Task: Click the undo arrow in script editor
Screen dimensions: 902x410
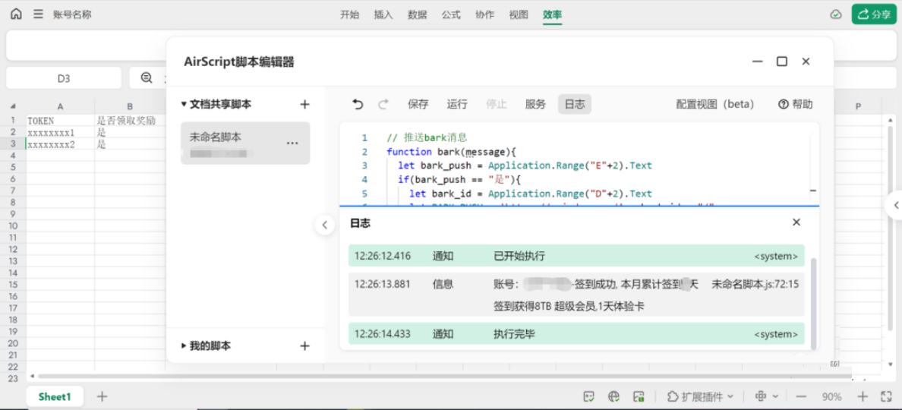Action: [x=358, y=104]
